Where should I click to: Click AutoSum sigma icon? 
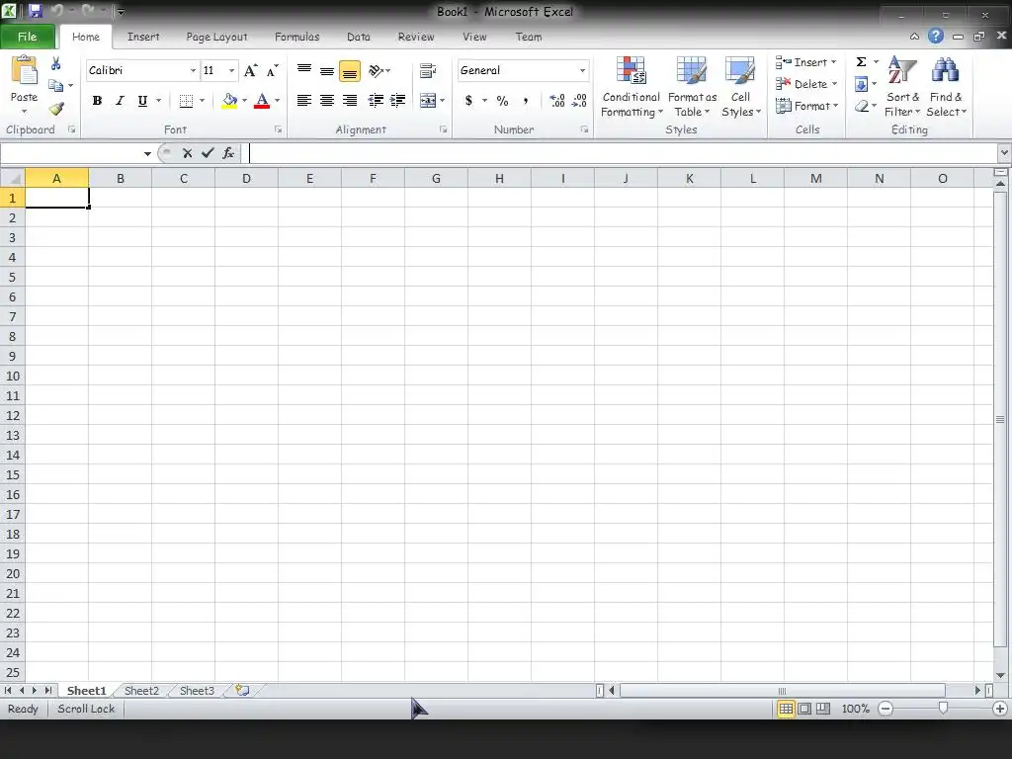tap(861, 62)
